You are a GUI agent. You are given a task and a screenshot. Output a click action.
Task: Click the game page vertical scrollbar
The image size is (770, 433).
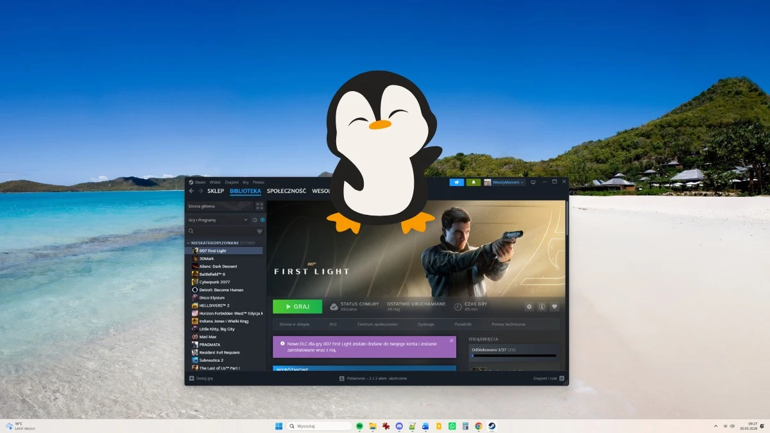(567, 218)
